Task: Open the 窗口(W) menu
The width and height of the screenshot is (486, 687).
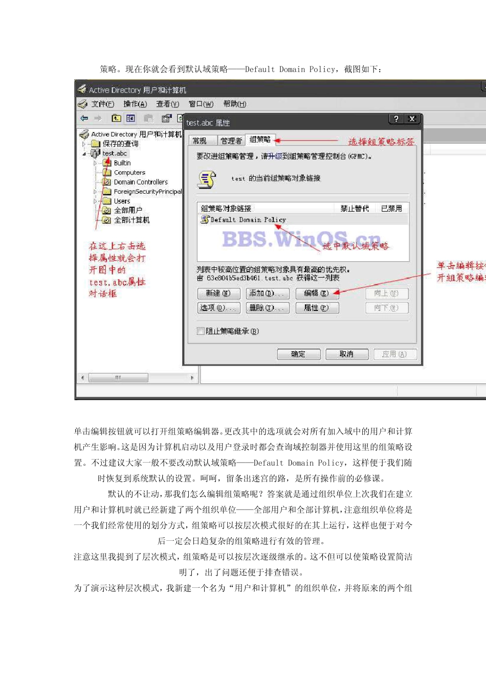Action: (x=201, y=104)
